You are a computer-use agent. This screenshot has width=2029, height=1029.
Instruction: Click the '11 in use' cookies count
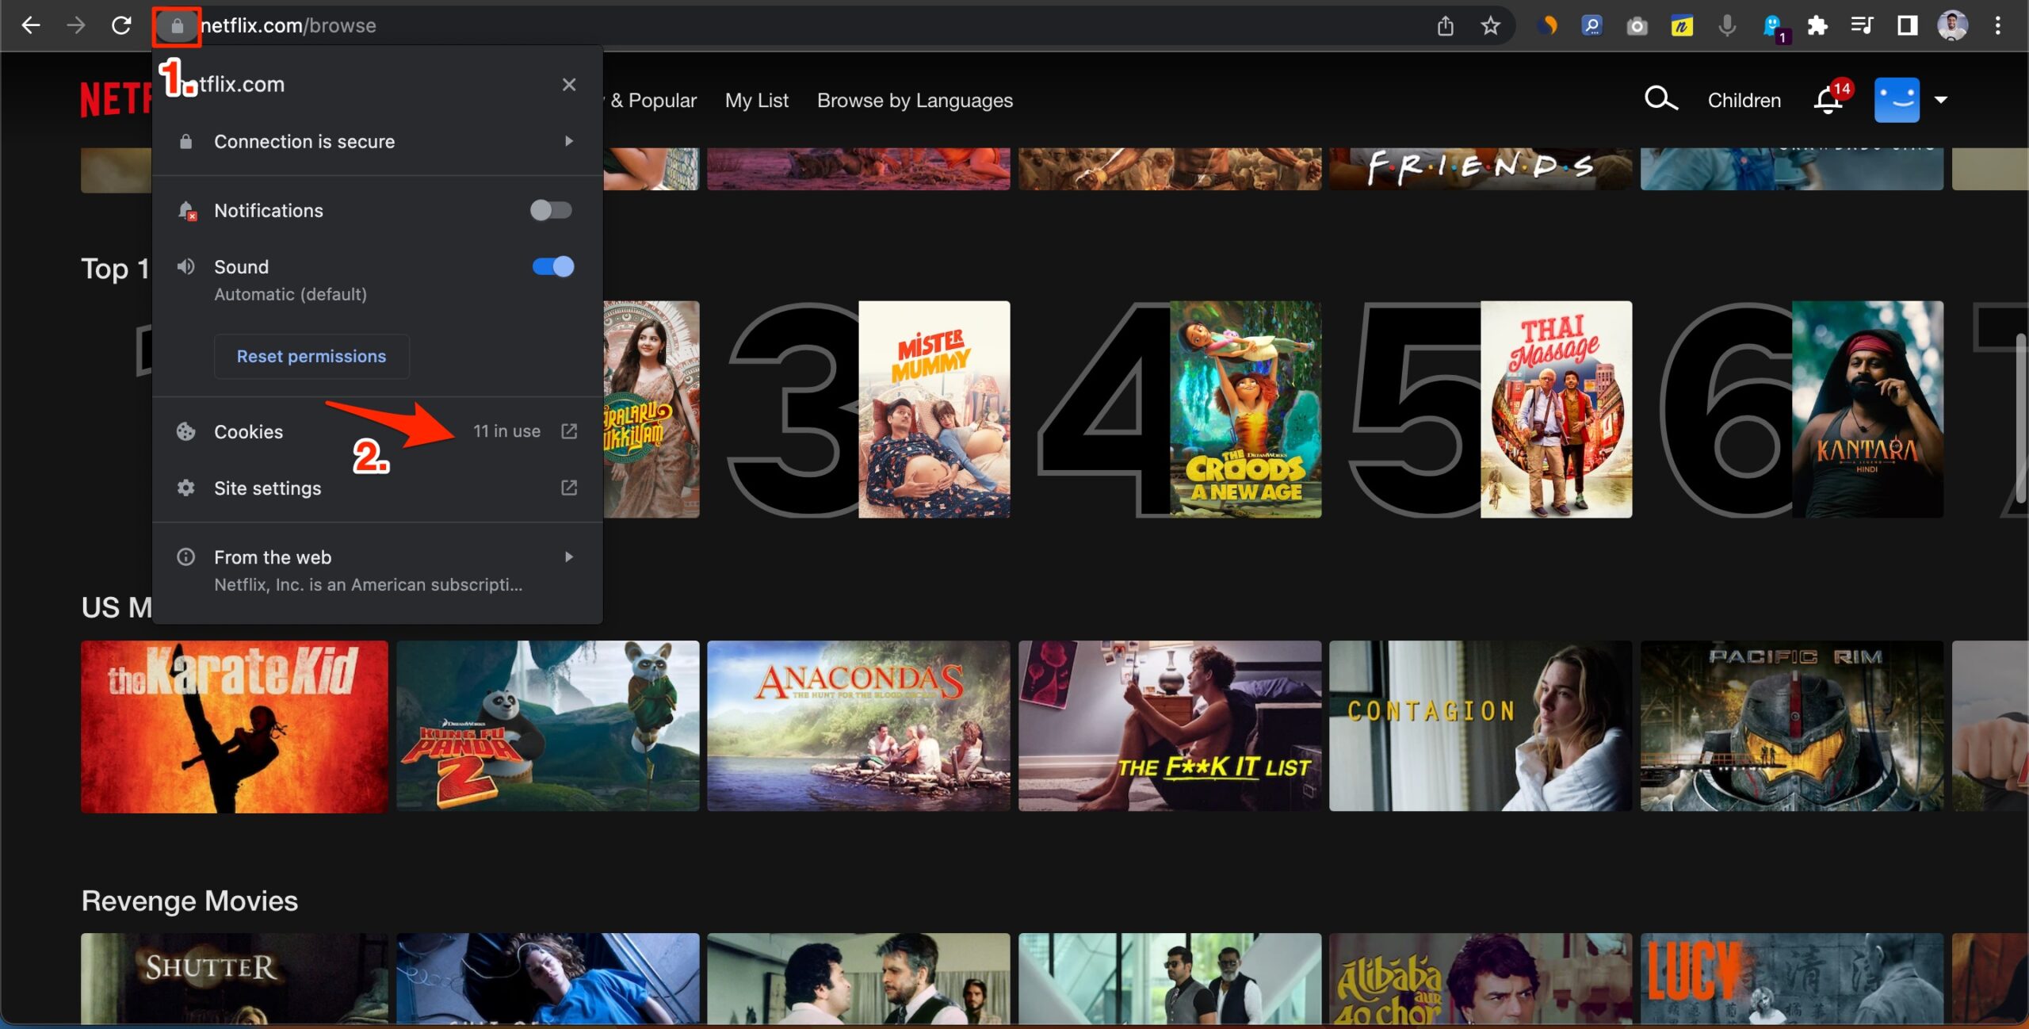tap(506, 431)
